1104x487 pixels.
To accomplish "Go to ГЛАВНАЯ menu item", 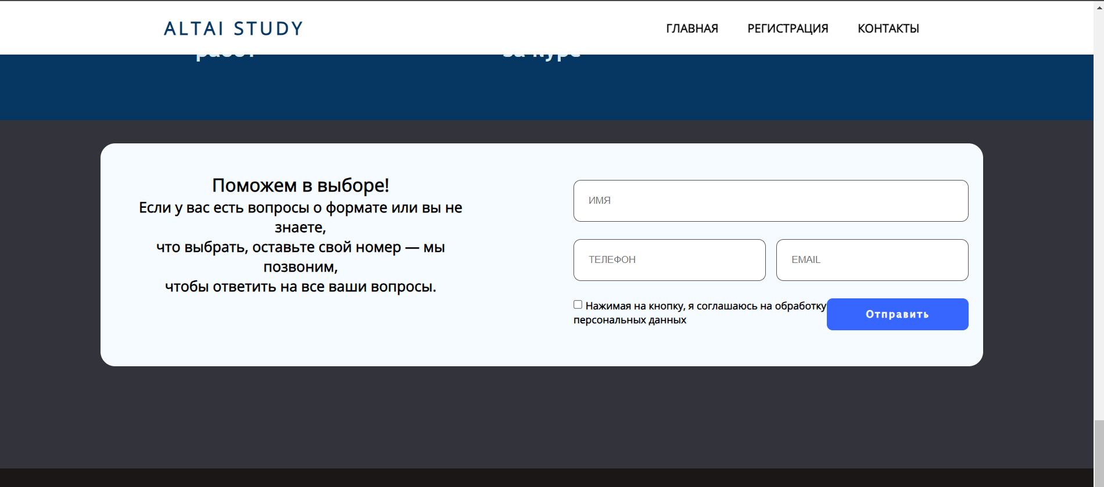I will (692, 28).
